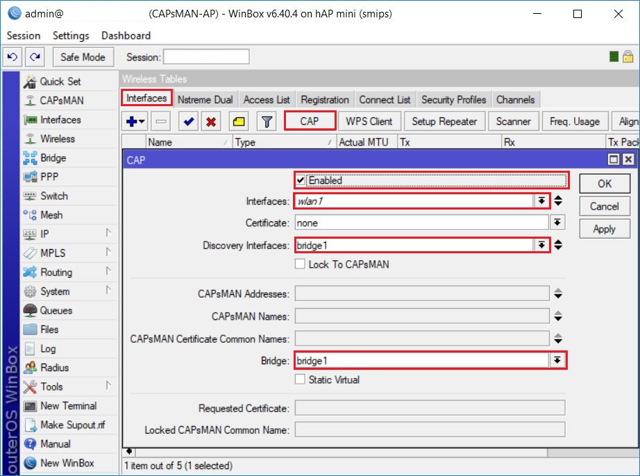Click Apply in the CAP dialog
The width and height of the screenshot is (640, 476).
pyautogui.click(x=605, y=229)
